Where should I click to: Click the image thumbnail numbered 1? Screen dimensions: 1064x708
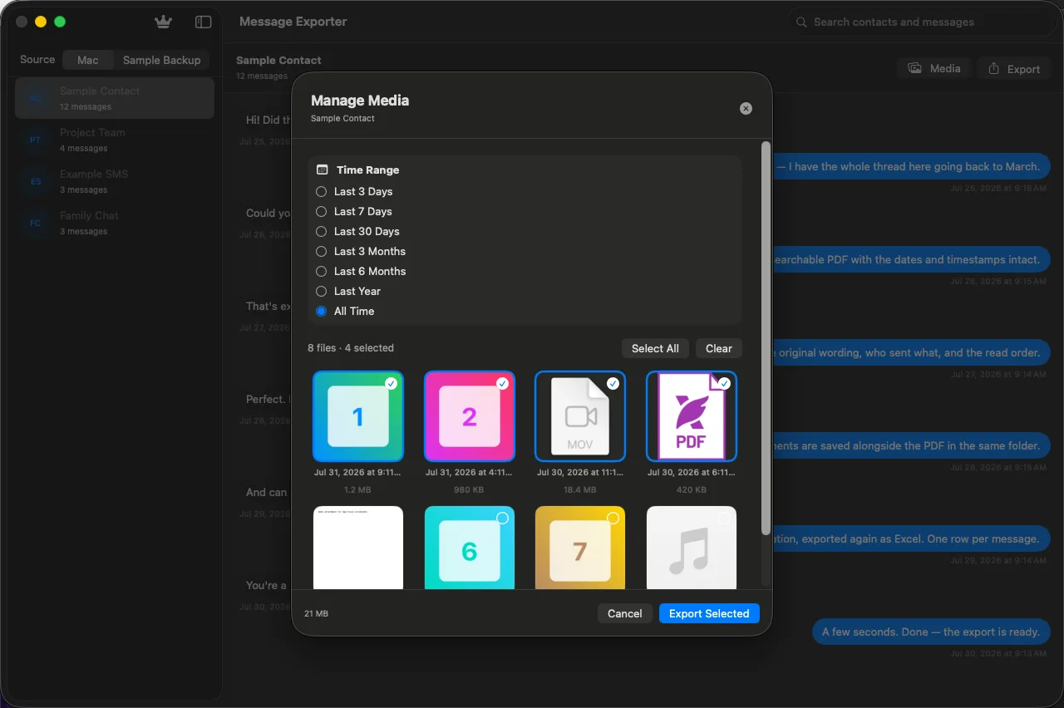[358, 416]
